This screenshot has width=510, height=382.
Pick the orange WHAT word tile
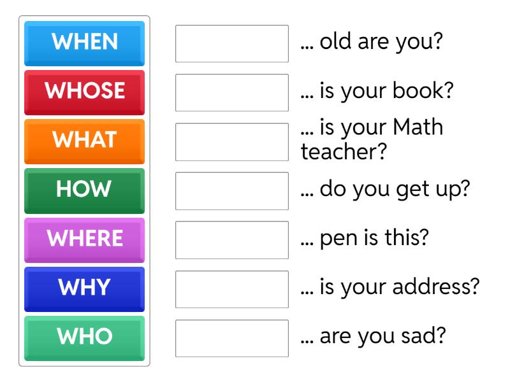(x=84, y=141)
